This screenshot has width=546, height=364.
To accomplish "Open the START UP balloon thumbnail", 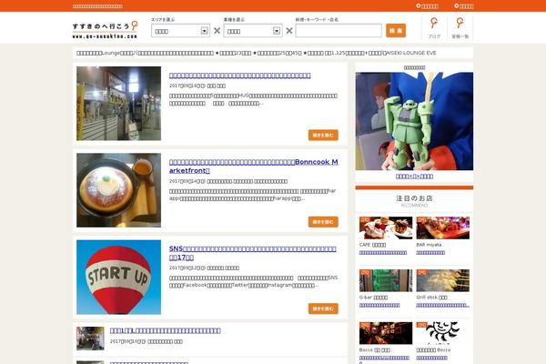I will [118, 277].
